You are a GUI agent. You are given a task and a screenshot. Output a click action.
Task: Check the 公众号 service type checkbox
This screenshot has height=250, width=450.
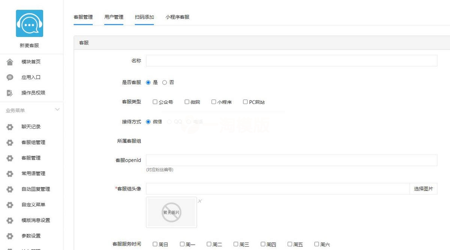[154, 101]
